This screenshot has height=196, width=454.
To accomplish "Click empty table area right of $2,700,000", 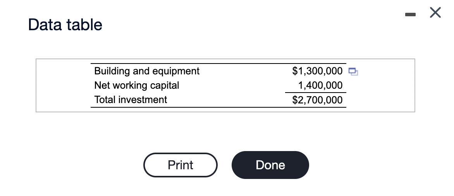I will 380,100.
